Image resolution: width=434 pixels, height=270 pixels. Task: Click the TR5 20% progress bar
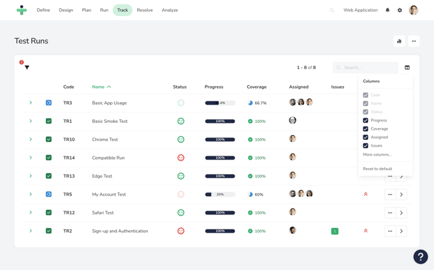[x=220, y=194]
